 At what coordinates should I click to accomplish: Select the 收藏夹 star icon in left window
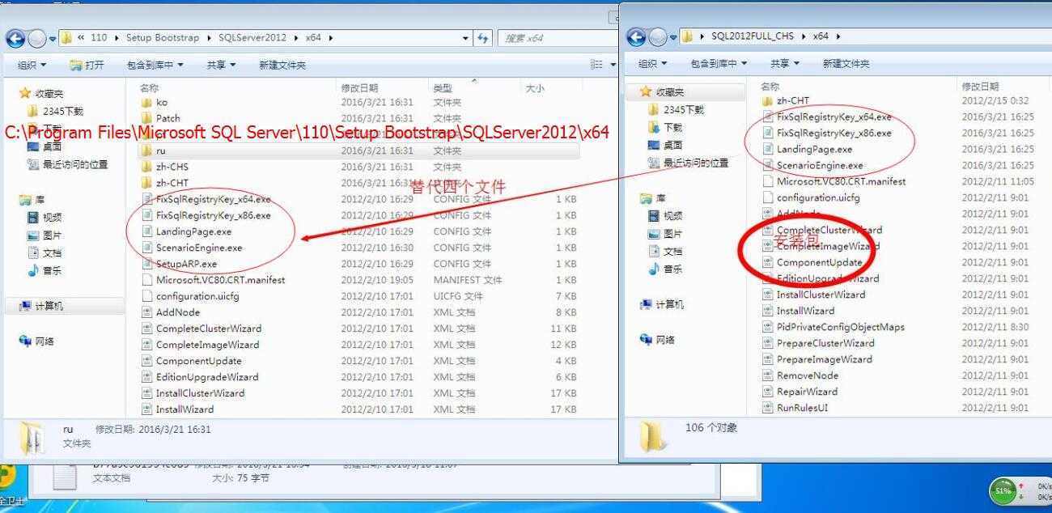click(x=25, y=93)
